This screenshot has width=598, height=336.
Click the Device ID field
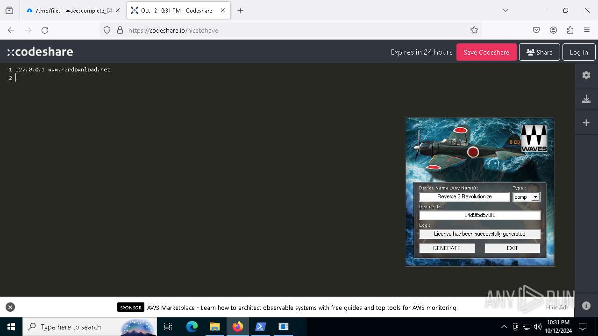pyautogui.click(x=480, y=215)
